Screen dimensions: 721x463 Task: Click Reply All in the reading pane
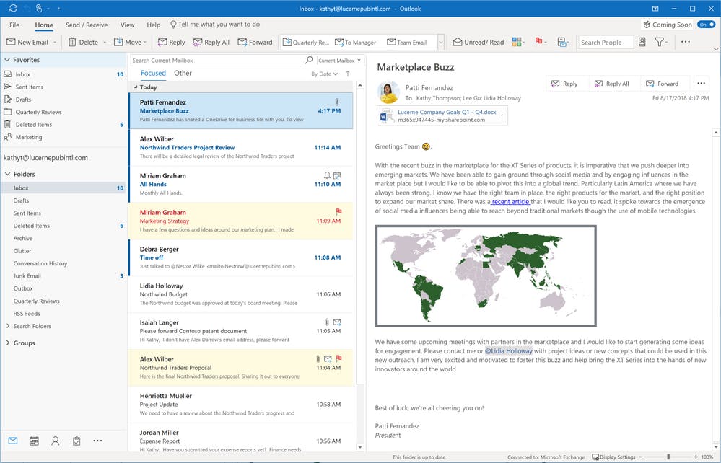pyautogui.click(x=612, y=84)
